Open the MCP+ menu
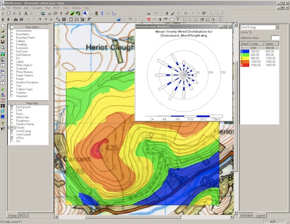Viewport: 290px width, 224px height. pyautogui.click(x=57, y=8)
